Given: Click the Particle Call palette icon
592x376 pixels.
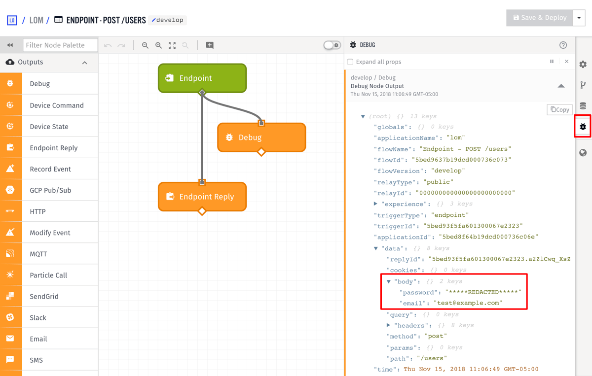Looking at the screenshot, I should tap(10, 274).
